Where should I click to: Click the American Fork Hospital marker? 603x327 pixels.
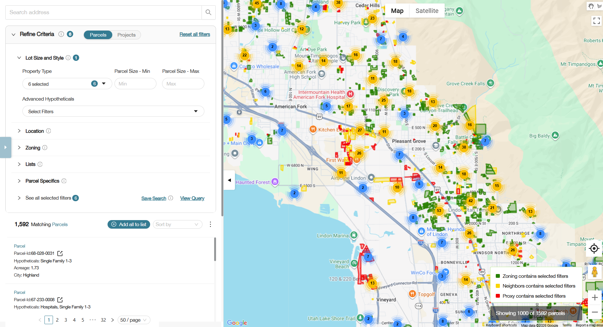pyautogui.click(x=350, y=94)
